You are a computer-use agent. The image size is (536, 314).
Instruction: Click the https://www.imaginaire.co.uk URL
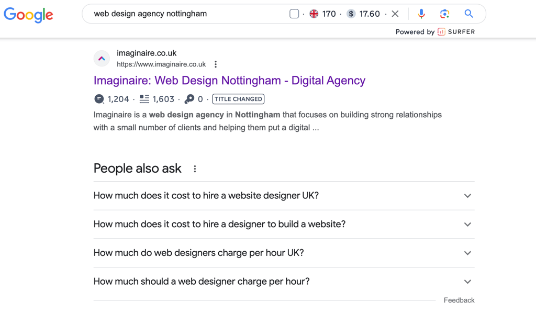[x=161, y=64]
